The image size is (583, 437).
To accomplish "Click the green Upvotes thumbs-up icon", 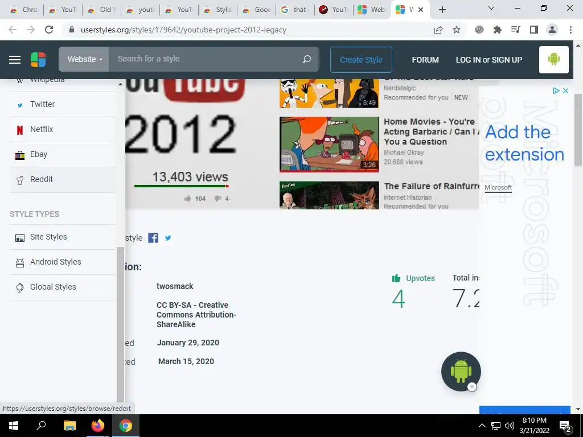I will coord(396,278).
